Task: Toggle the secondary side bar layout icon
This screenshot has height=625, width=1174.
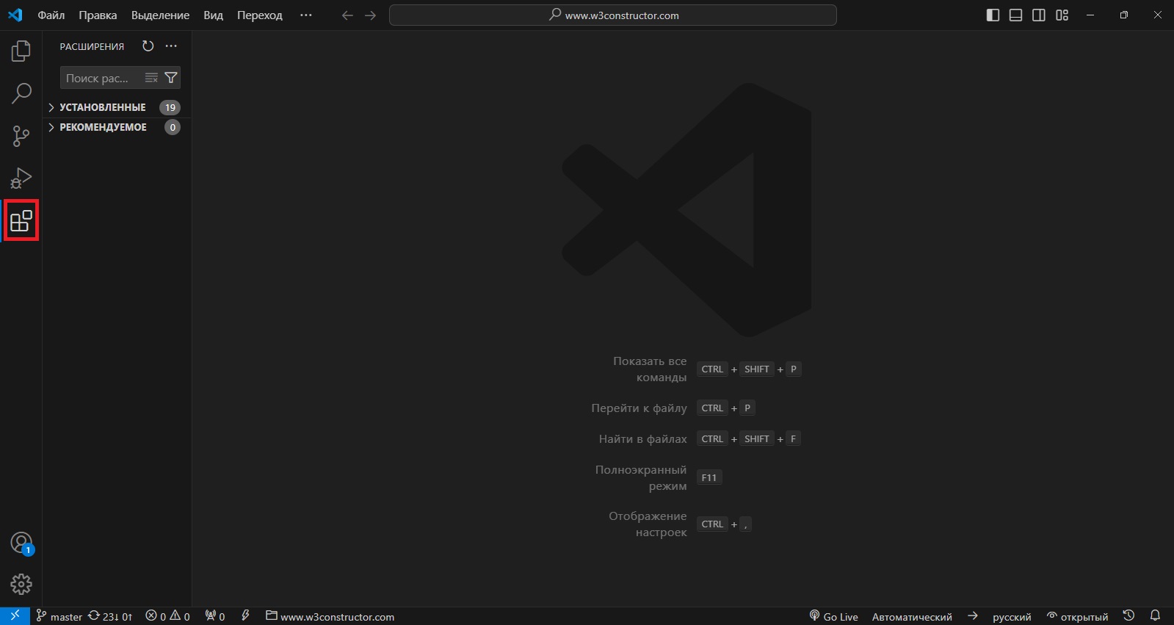Action: 1039,15
